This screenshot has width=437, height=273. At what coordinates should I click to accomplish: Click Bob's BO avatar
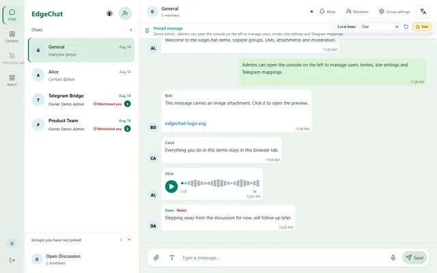pos(153,128)
